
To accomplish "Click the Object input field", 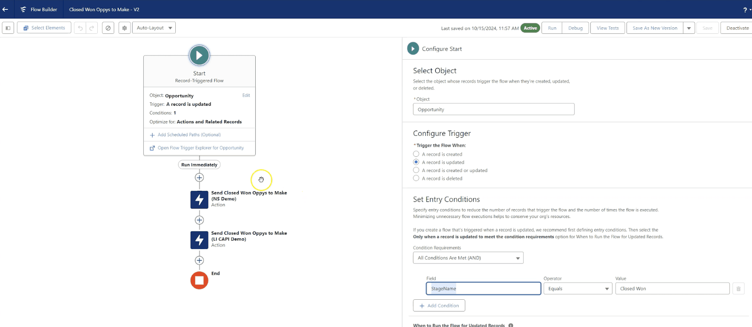I will tap(493, 109).
